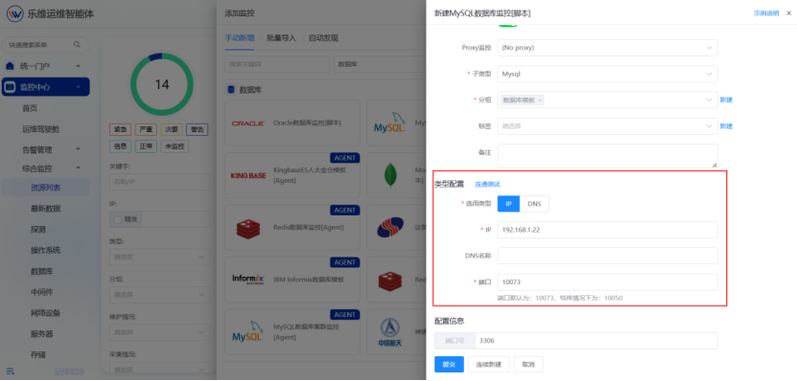The height and width of the screenshot is (381, 797).
Task: Open 运维驾驶舱 in the sidebar
Action: [x=40, y=129]
